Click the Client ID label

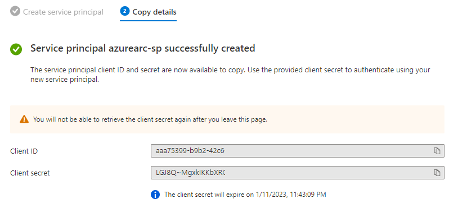[24, 151]
